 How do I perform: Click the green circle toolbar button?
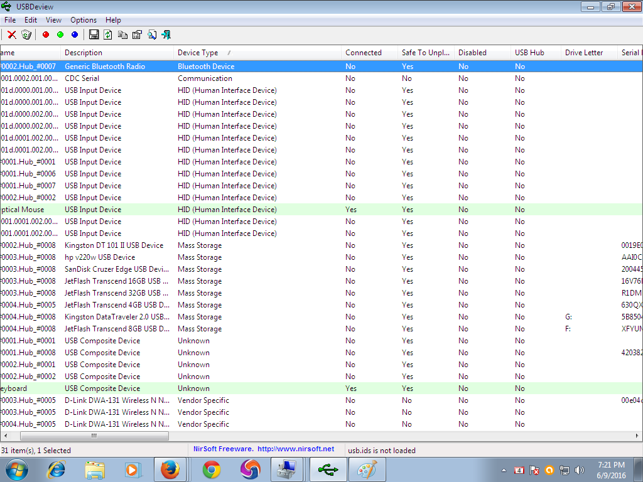click(60, 35)
